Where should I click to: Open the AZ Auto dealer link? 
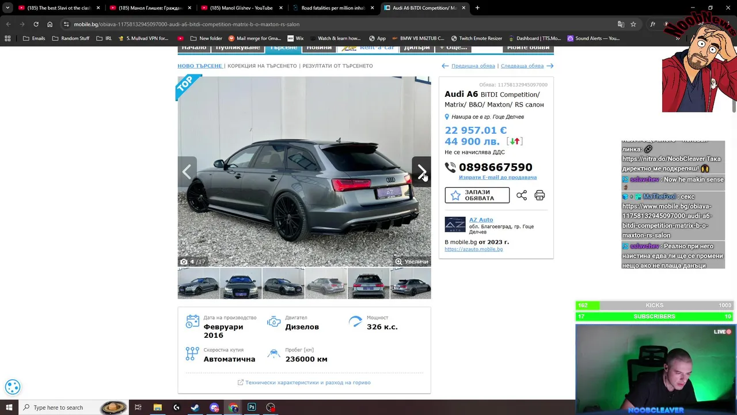(x=481, y=220)
